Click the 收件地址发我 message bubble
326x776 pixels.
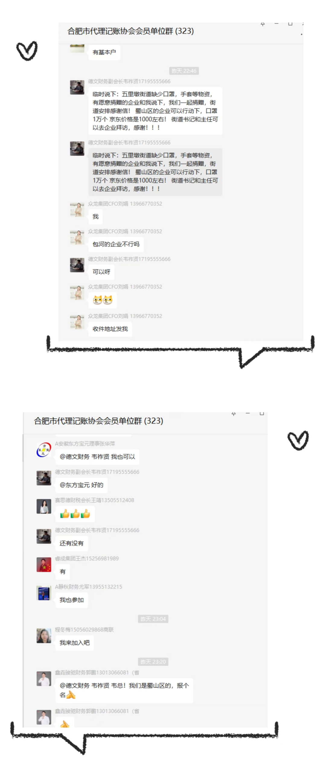tap(110, 329)
